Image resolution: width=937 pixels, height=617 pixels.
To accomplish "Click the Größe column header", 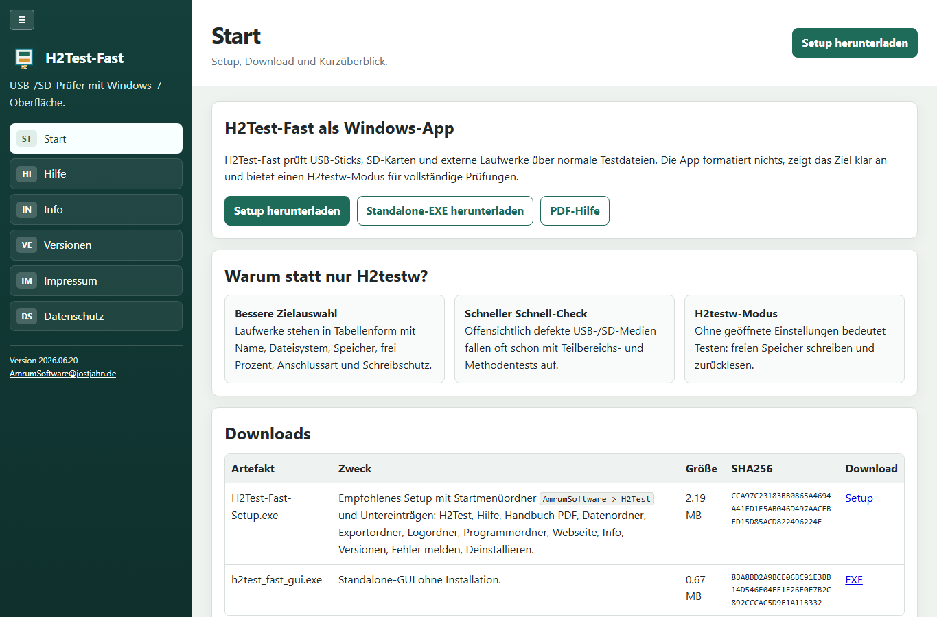I will pos(702,469).
